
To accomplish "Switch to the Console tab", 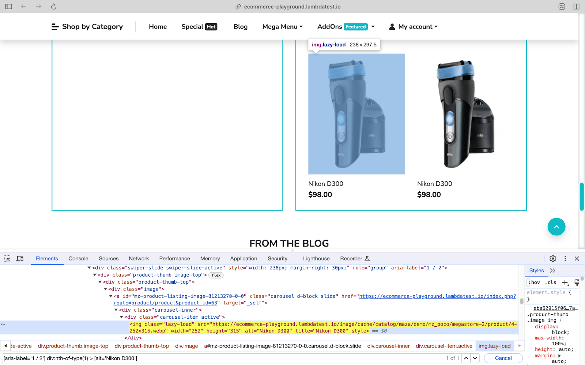I will [78, 258].
